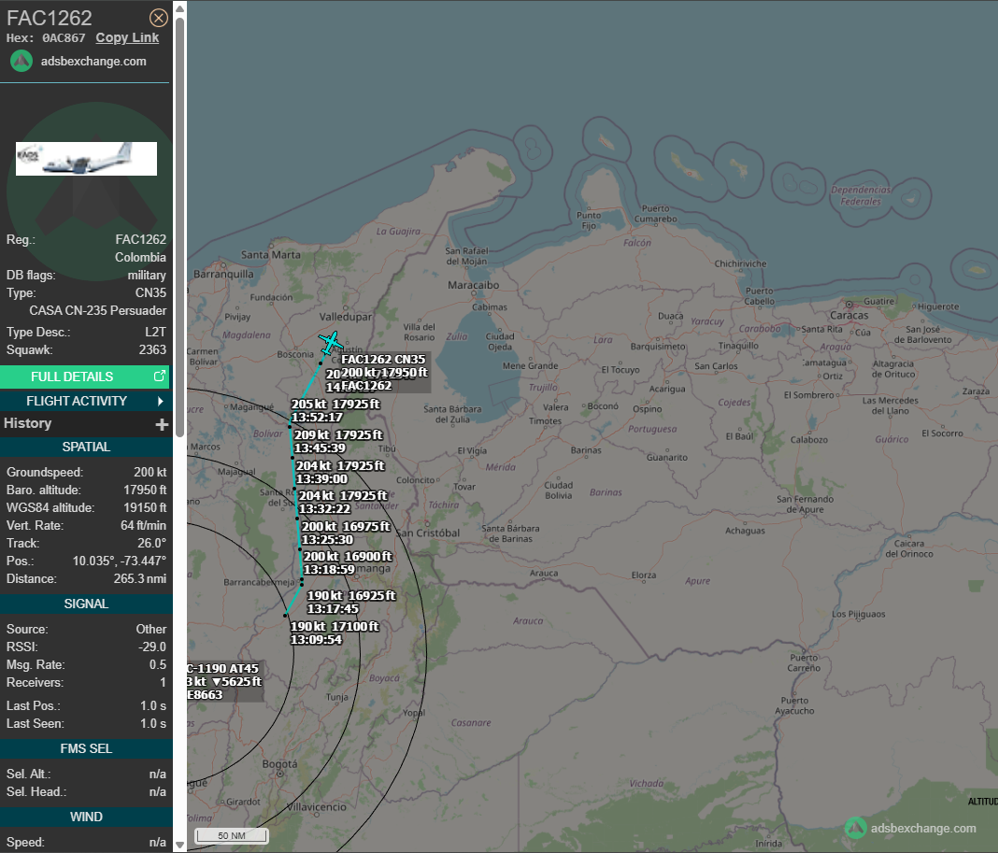Click the sidebar scrollbar thumb
This screenshot has height=853, width=998.
coord(180,227)
